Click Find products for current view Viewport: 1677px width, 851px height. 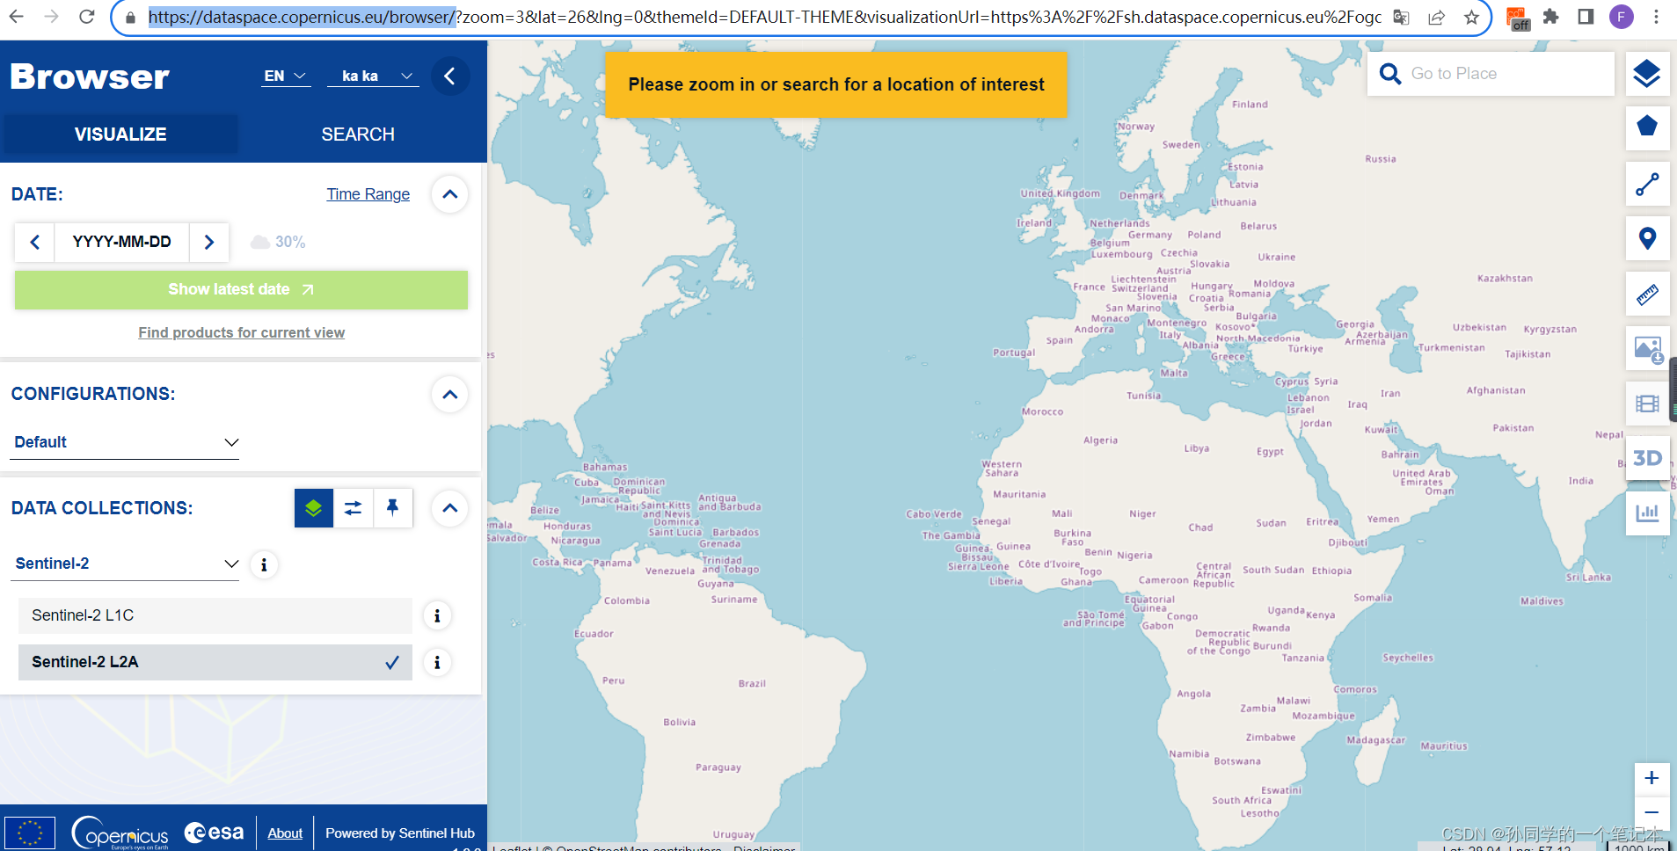pos(241,333)
